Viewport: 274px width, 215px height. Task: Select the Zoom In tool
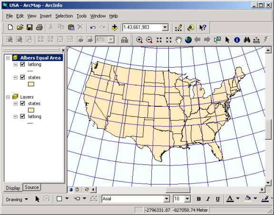point(139,40)
